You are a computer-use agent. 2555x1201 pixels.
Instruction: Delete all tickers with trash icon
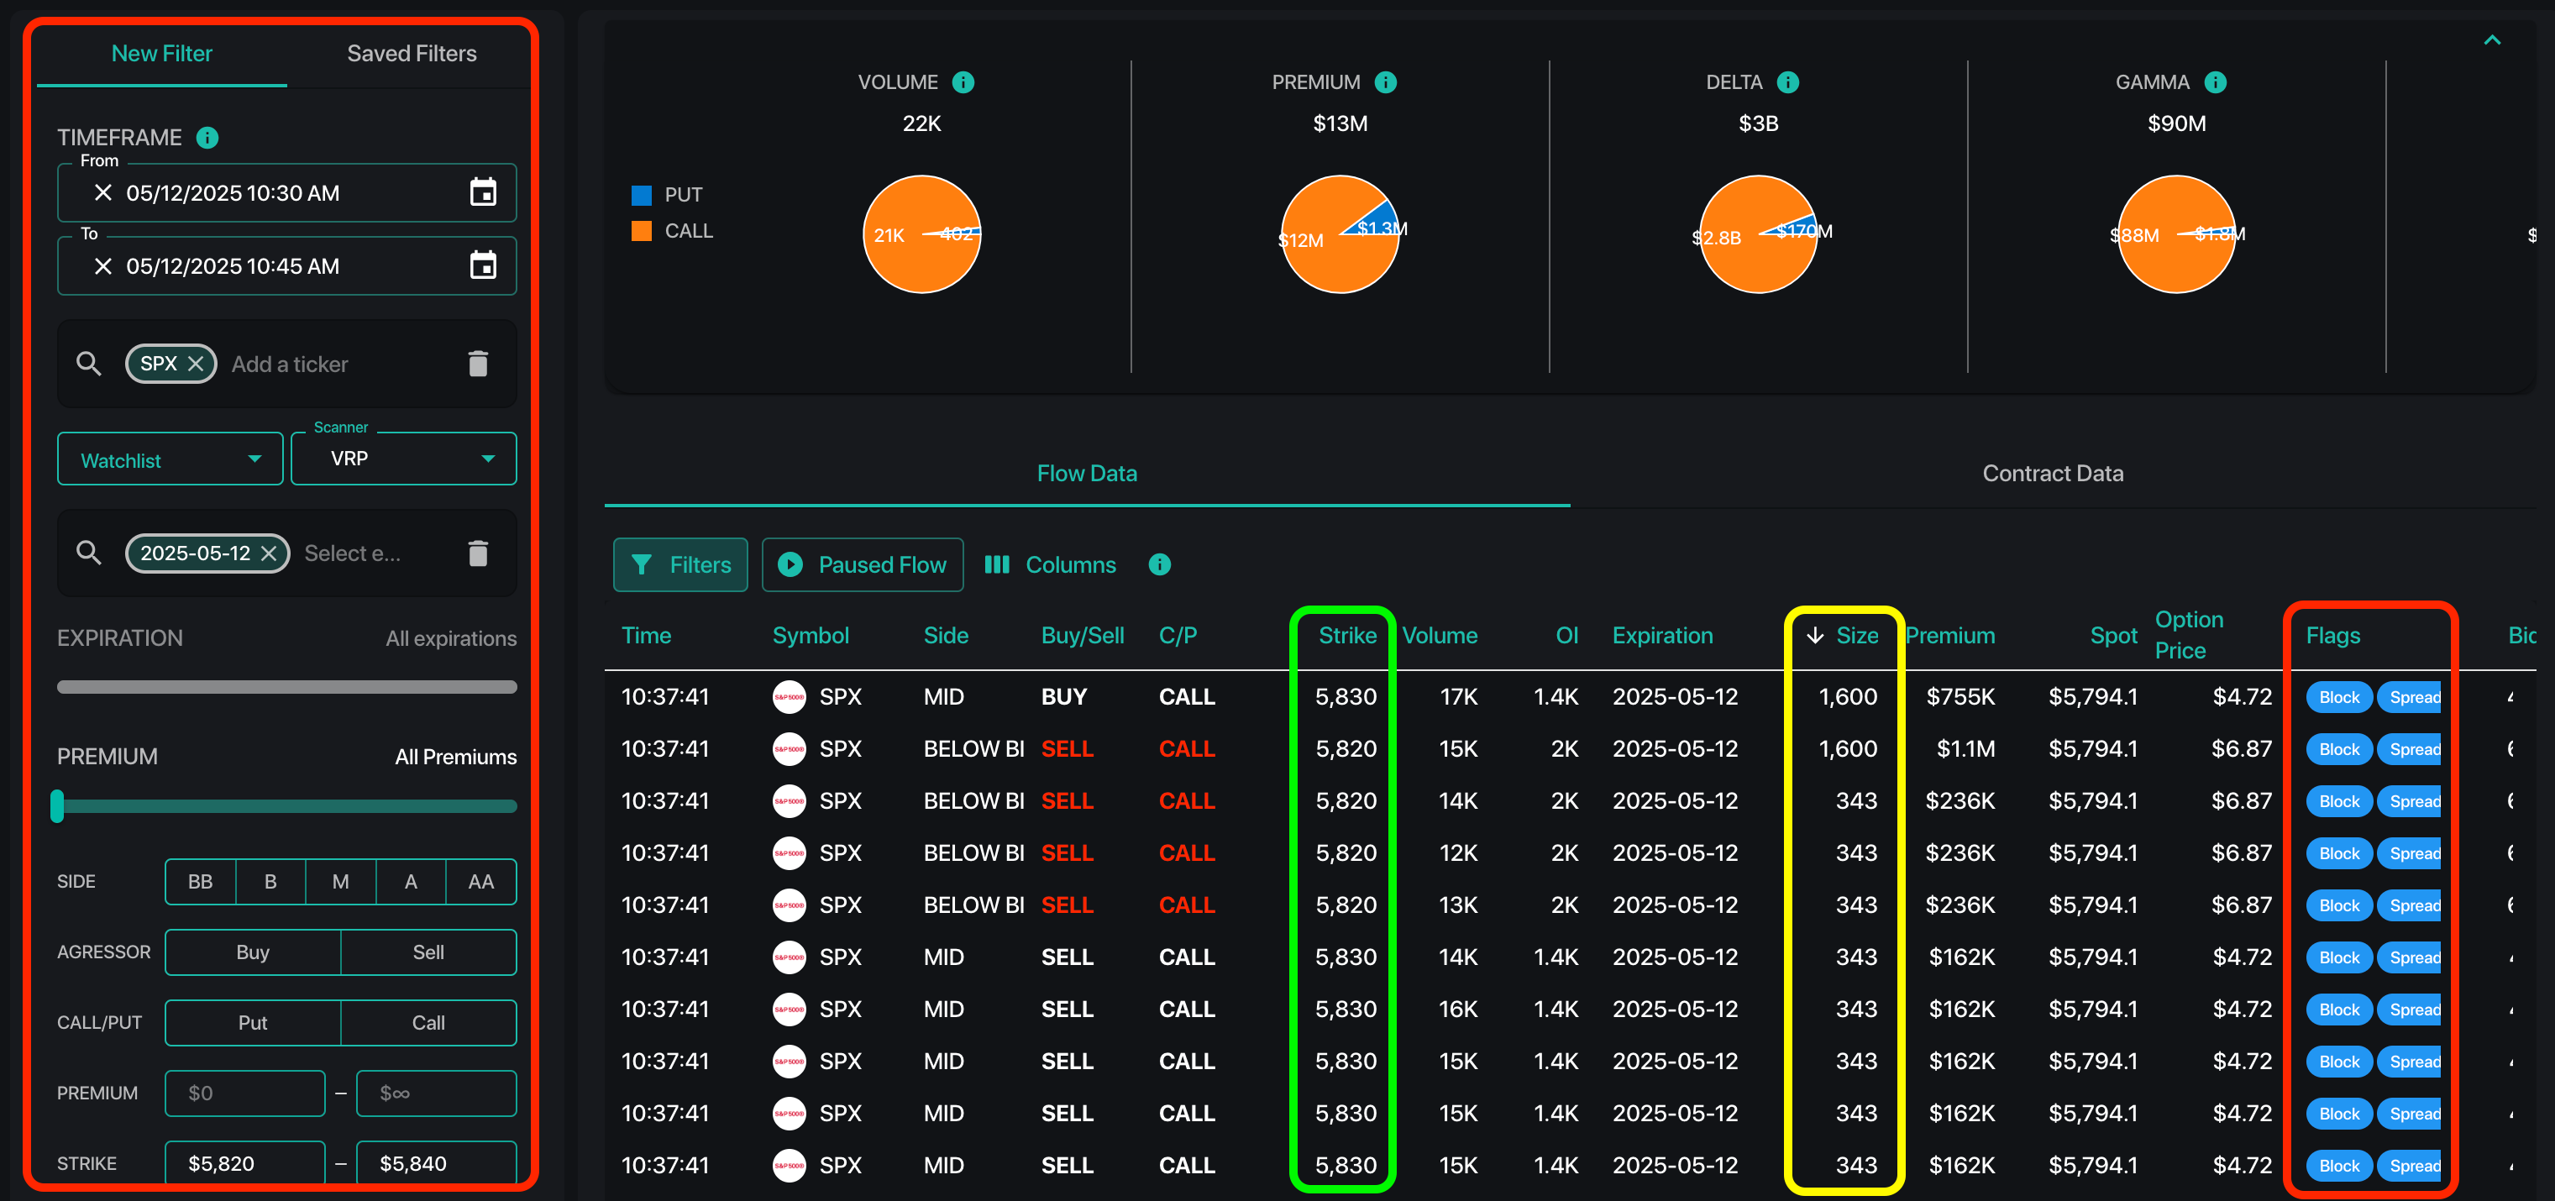pyautogui.click(x=477, y=364)
